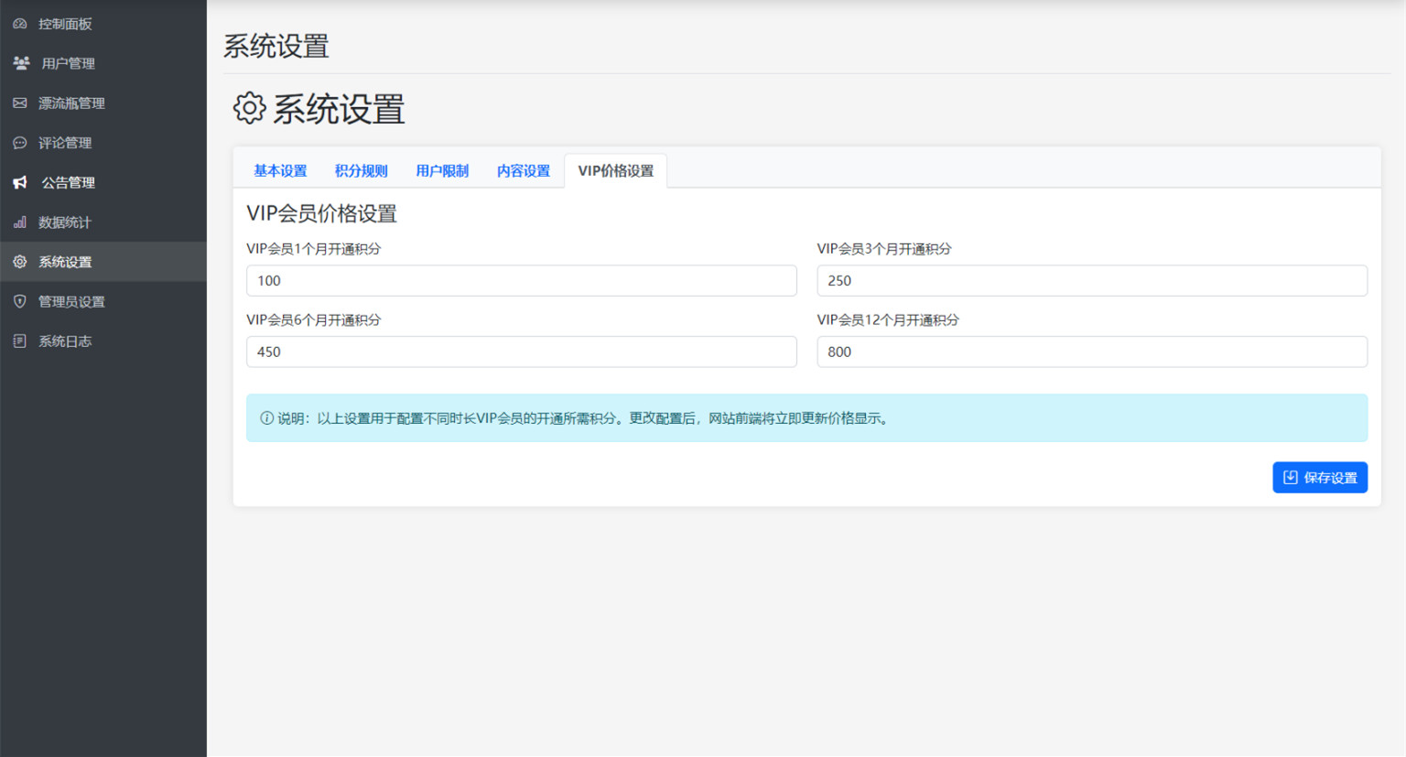Click the bar chart icon for 数据统计
This screenshot has height=757, width=1406.
pyautogui.click(x=20, y=222)
